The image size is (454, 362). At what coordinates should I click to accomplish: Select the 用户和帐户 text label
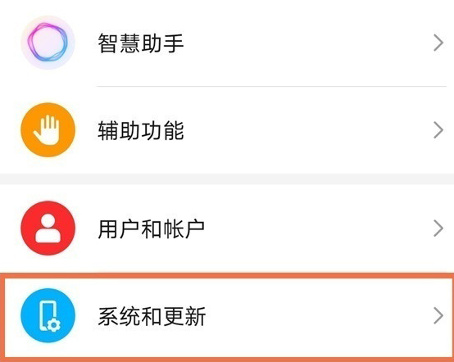point(152,229)
